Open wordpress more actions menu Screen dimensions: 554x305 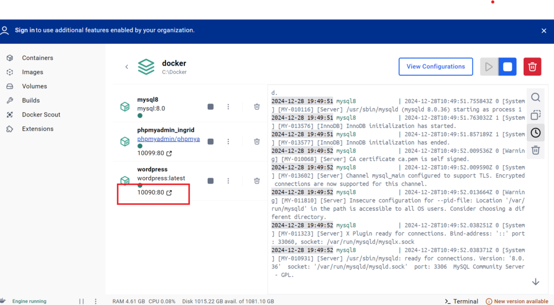point(228,181)
